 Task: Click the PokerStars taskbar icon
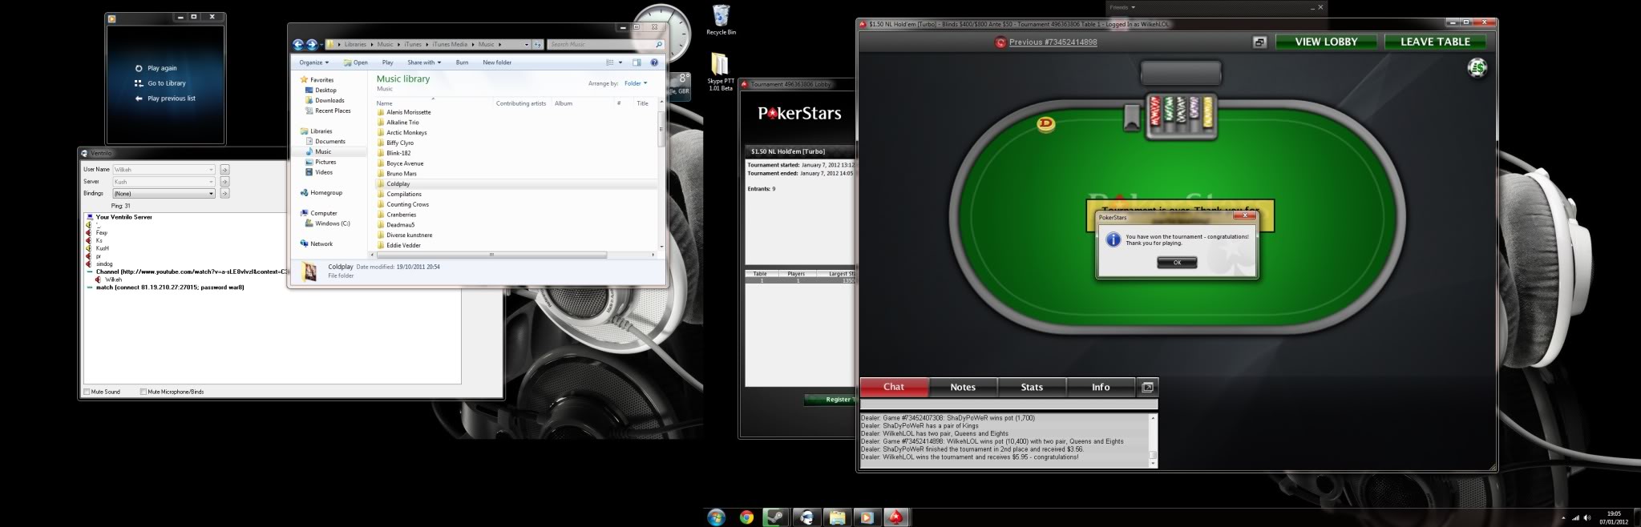(x=895, y=517)
